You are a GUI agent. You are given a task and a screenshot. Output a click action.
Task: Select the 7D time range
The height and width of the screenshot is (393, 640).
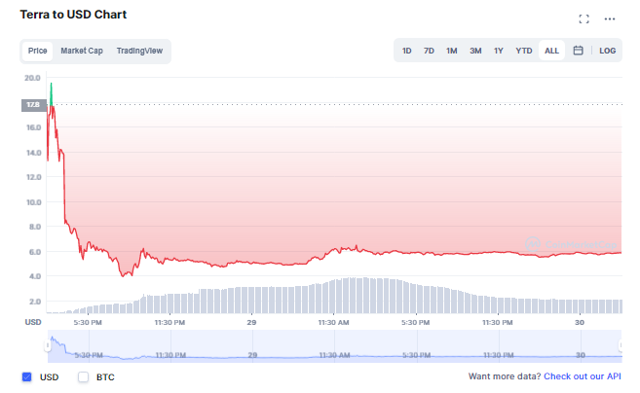(429, 51)
